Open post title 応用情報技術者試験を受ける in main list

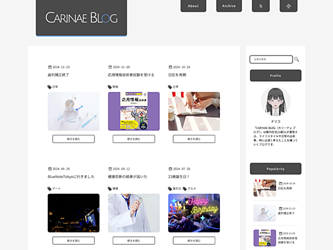pyautogui.click(x=131, y=75)
